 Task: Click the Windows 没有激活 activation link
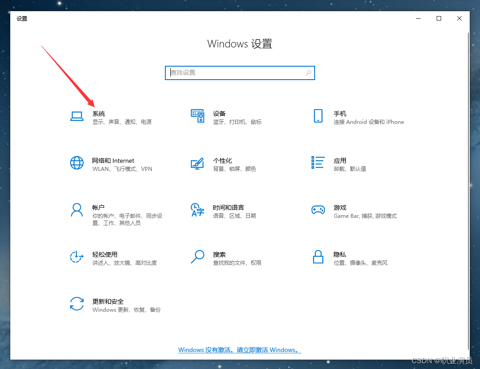tap(240, 350)
